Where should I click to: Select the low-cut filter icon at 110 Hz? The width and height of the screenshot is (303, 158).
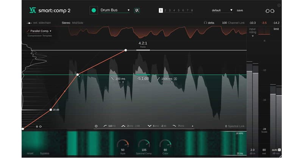(105, 126)
